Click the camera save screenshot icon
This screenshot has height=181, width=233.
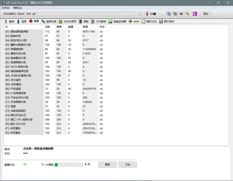[181, 14]
